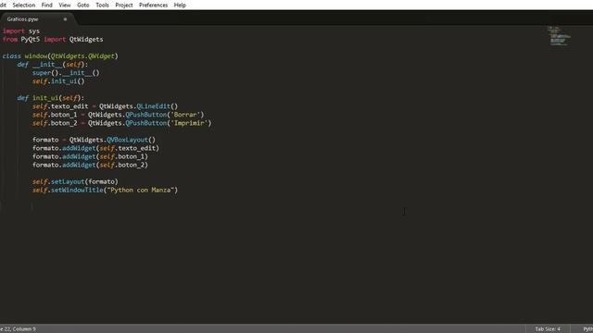593x333 pixels.
Task: Click the 'Imprimir' string literal
Action: click(x=189, y=123)
